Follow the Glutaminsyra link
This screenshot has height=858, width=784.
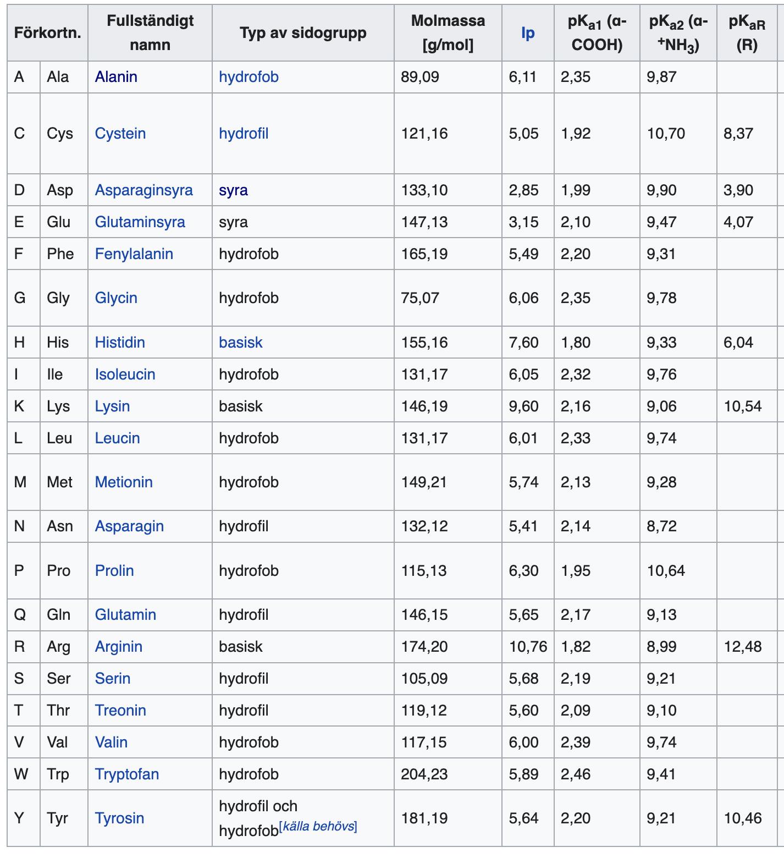[x=140, y=222]
